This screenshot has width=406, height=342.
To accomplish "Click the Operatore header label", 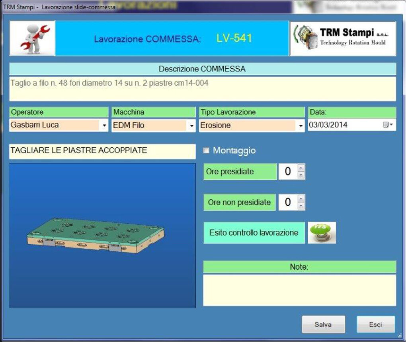I will 59,112.
